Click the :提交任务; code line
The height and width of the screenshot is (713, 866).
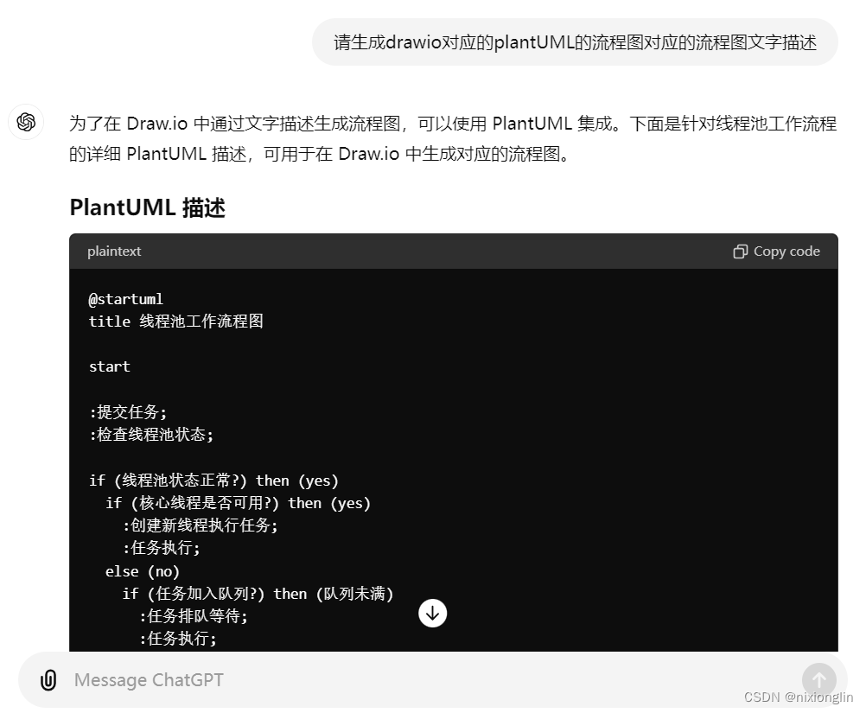[x=128, y=412]
